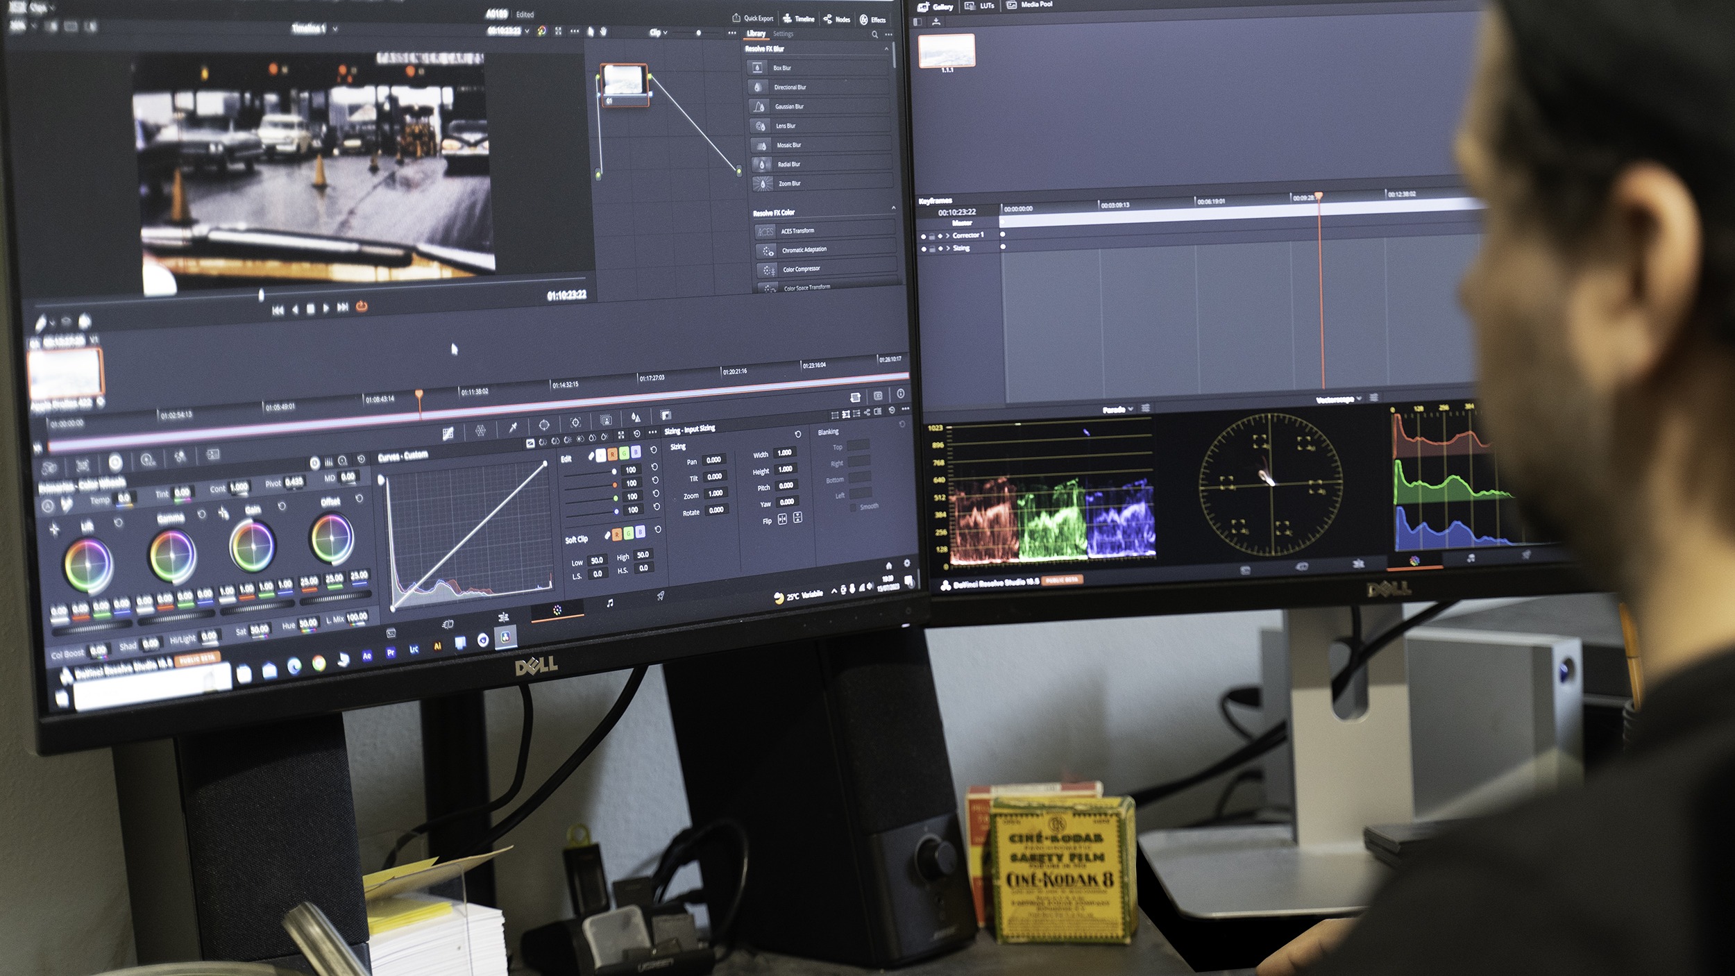Collapse the Resolve FX Blur section
Image resolution: width=1735 pixels, height=976 pixels.
click(886, 49)
